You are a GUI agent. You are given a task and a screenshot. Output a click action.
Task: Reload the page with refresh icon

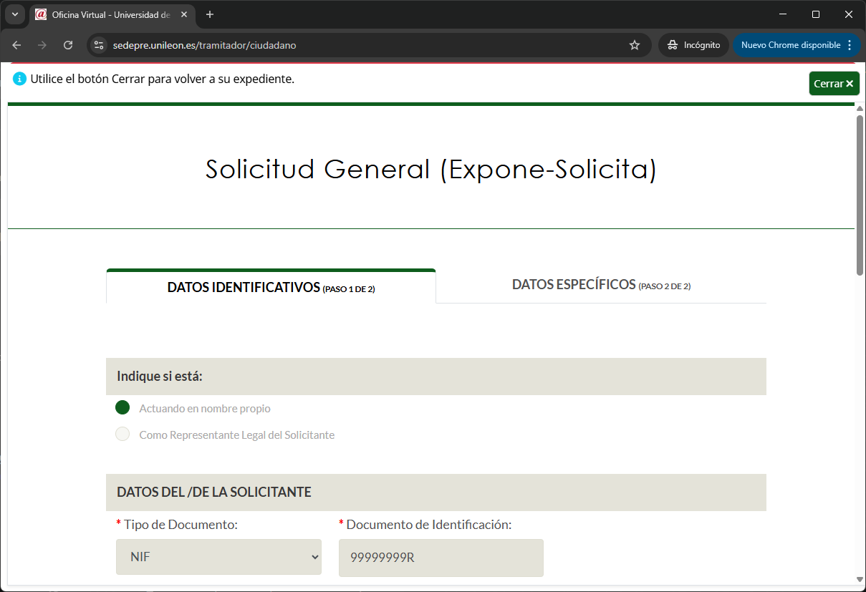pyautogui.click(x=68, y=45)
